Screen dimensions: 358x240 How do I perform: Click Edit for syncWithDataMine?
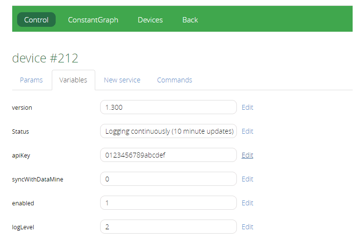[x=248, y=179]
